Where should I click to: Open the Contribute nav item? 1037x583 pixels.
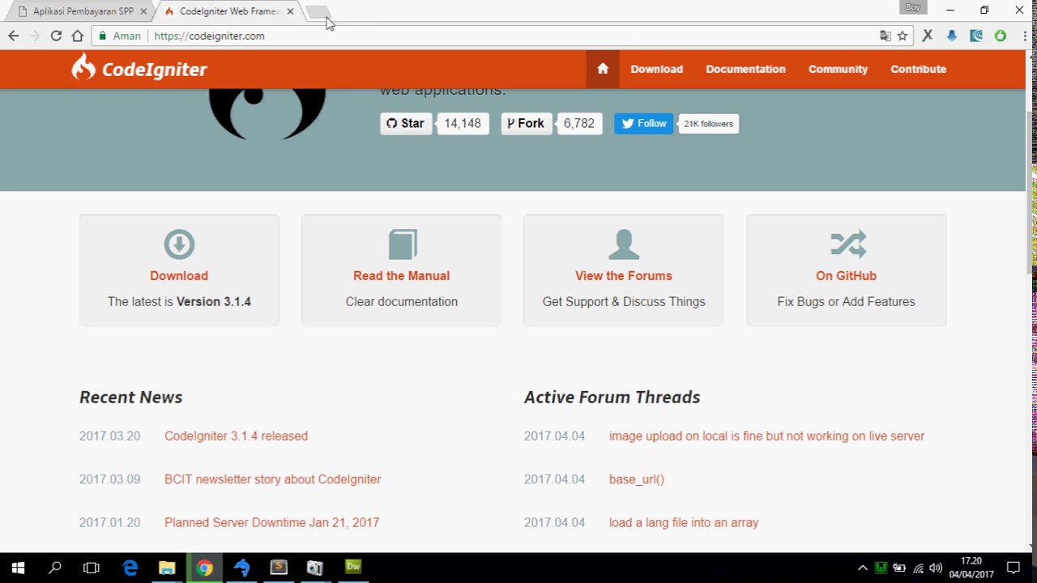[x=918, y=69]
